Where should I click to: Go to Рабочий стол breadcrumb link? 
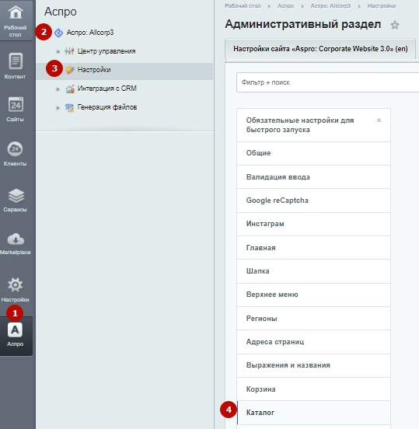click(x=243, y=6)
